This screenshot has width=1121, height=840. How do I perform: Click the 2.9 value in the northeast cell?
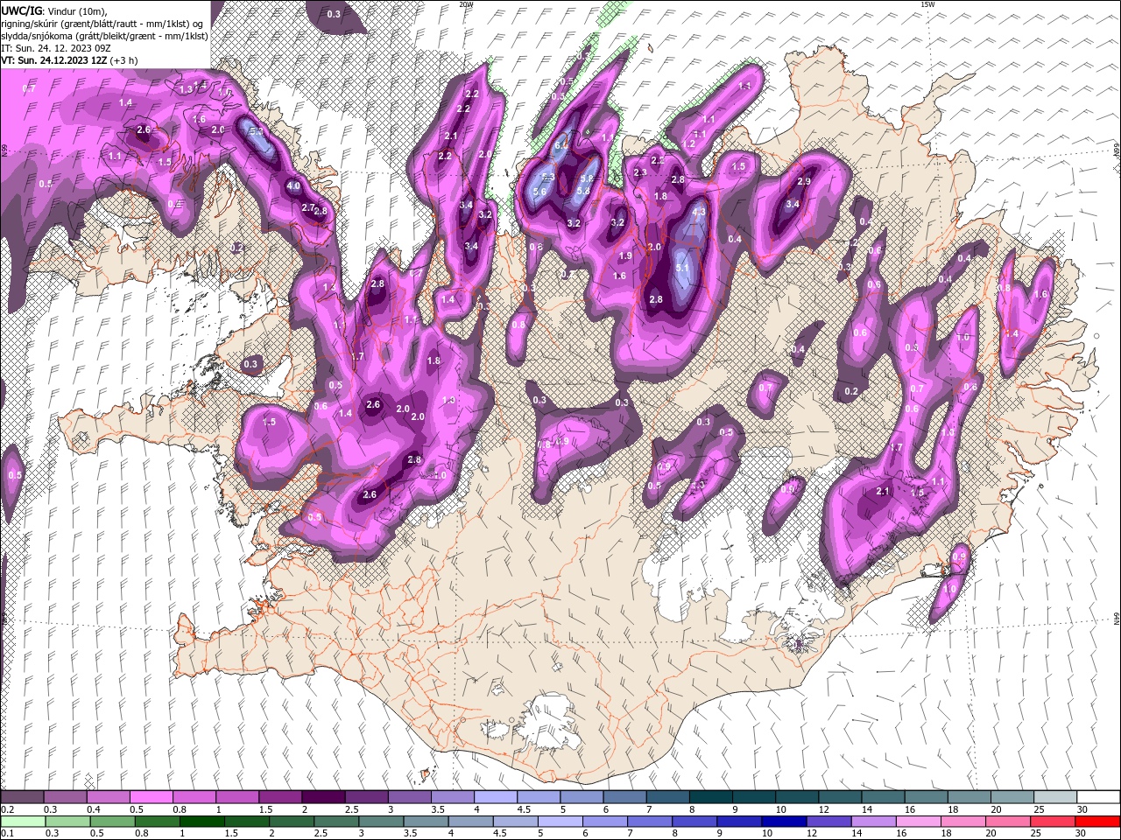tap(804, 181)
